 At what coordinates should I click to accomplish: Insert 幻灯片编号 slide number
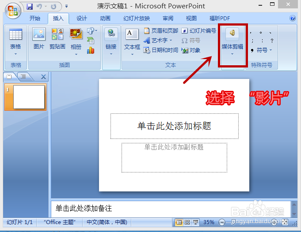point(199,30)
